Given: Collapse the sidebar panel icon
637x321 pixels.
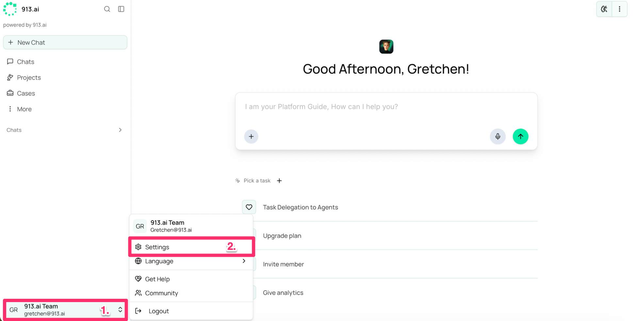Looking at the screenshot, I should [x=121, y=9].
